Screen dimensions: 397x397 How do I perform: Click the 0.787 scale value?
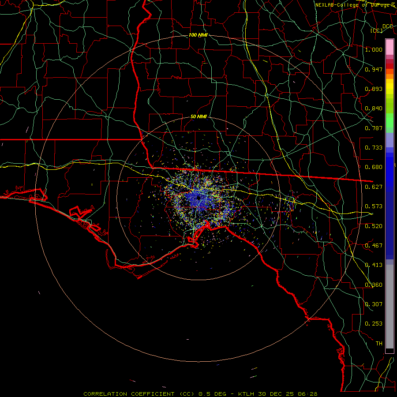point(374,128)
